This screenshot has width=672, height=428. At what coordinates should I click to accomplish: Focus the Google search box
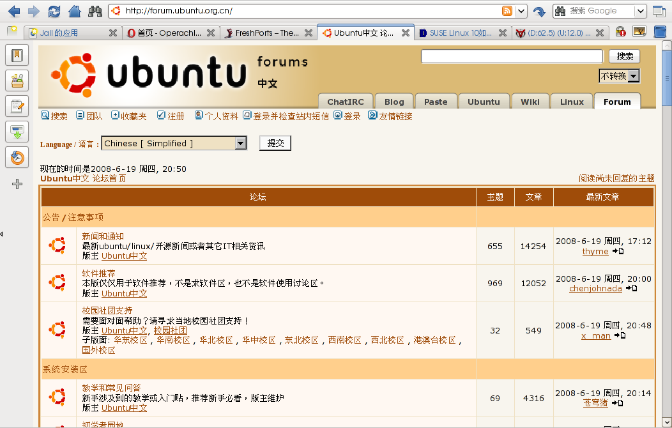600,11
